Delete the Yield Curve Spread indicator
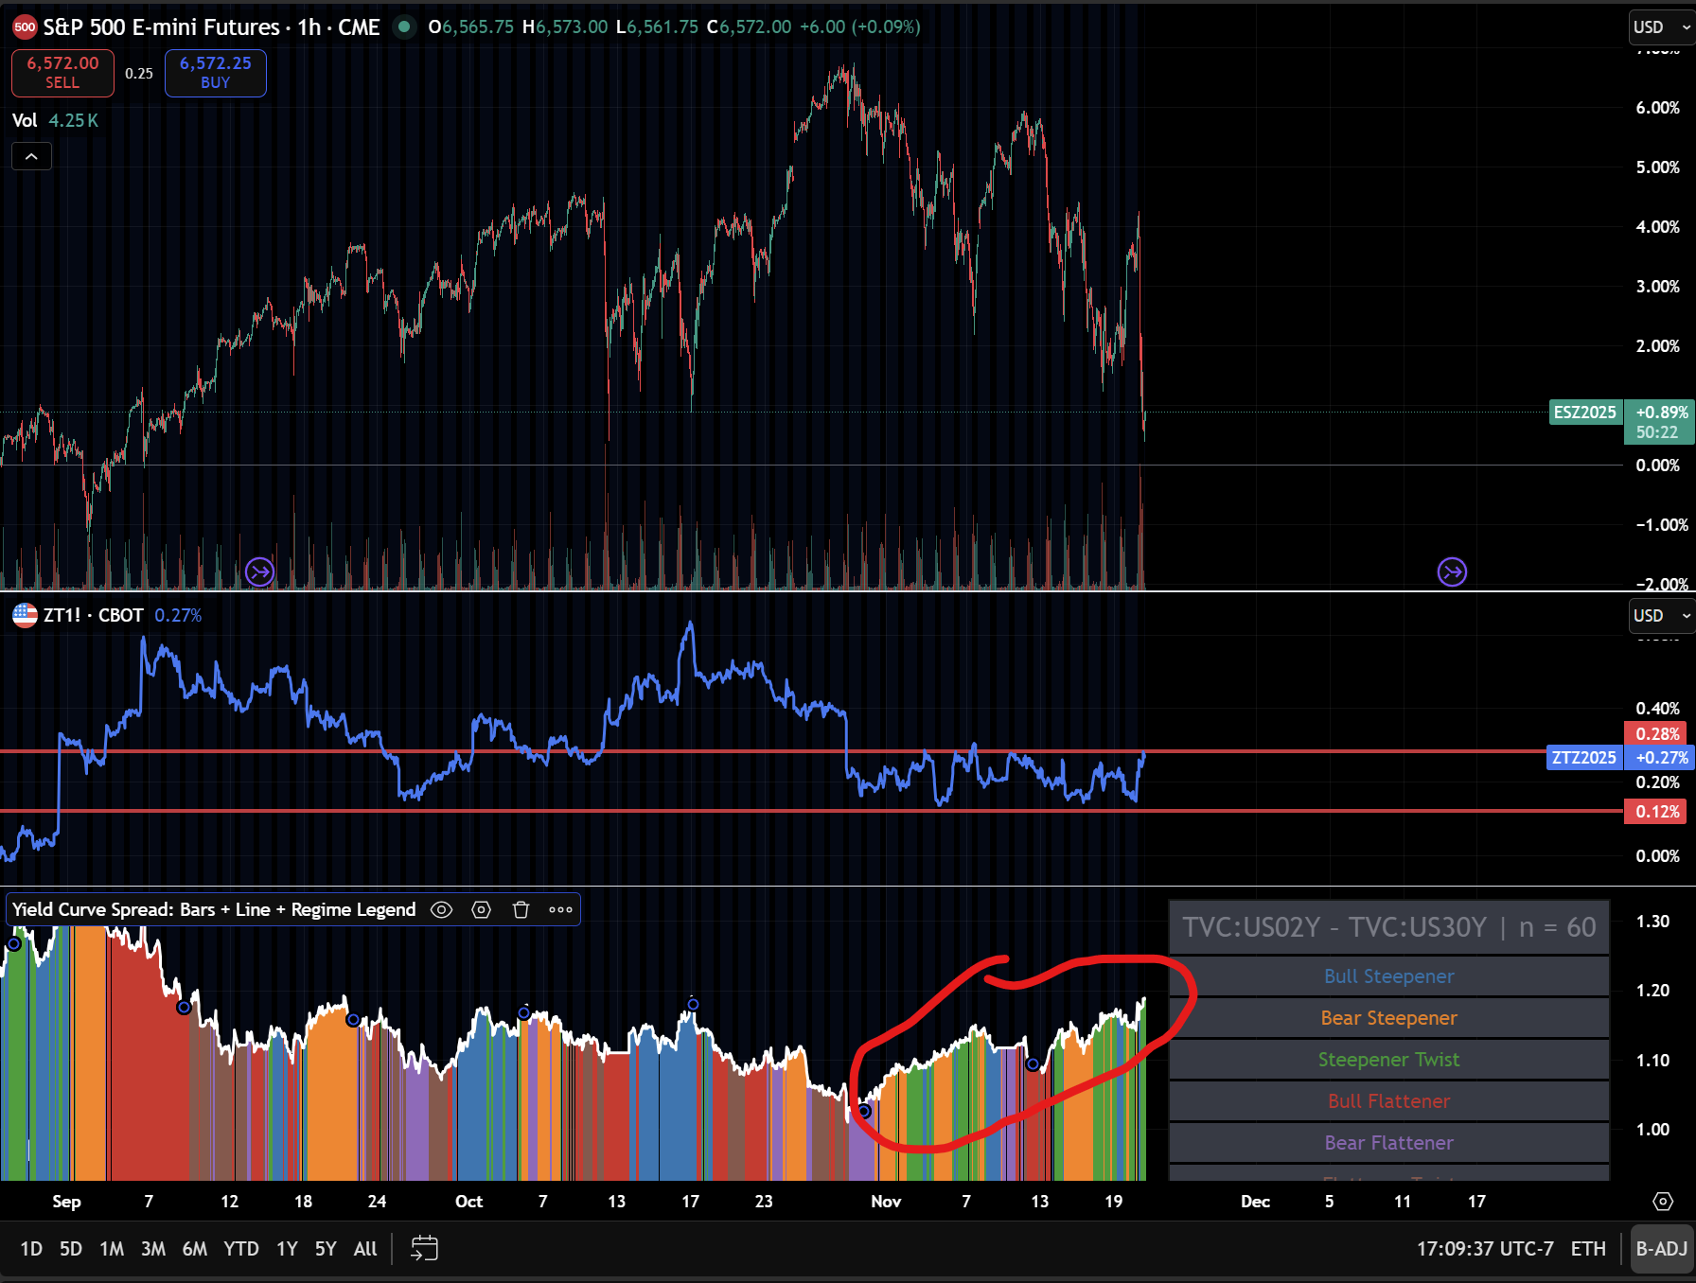The height and width of the screenshot is (1283, 1696). (521, 909)
